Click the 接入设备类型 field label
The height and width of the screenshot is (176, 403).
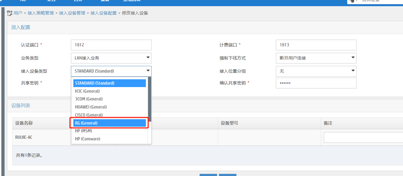click(34, 71)
